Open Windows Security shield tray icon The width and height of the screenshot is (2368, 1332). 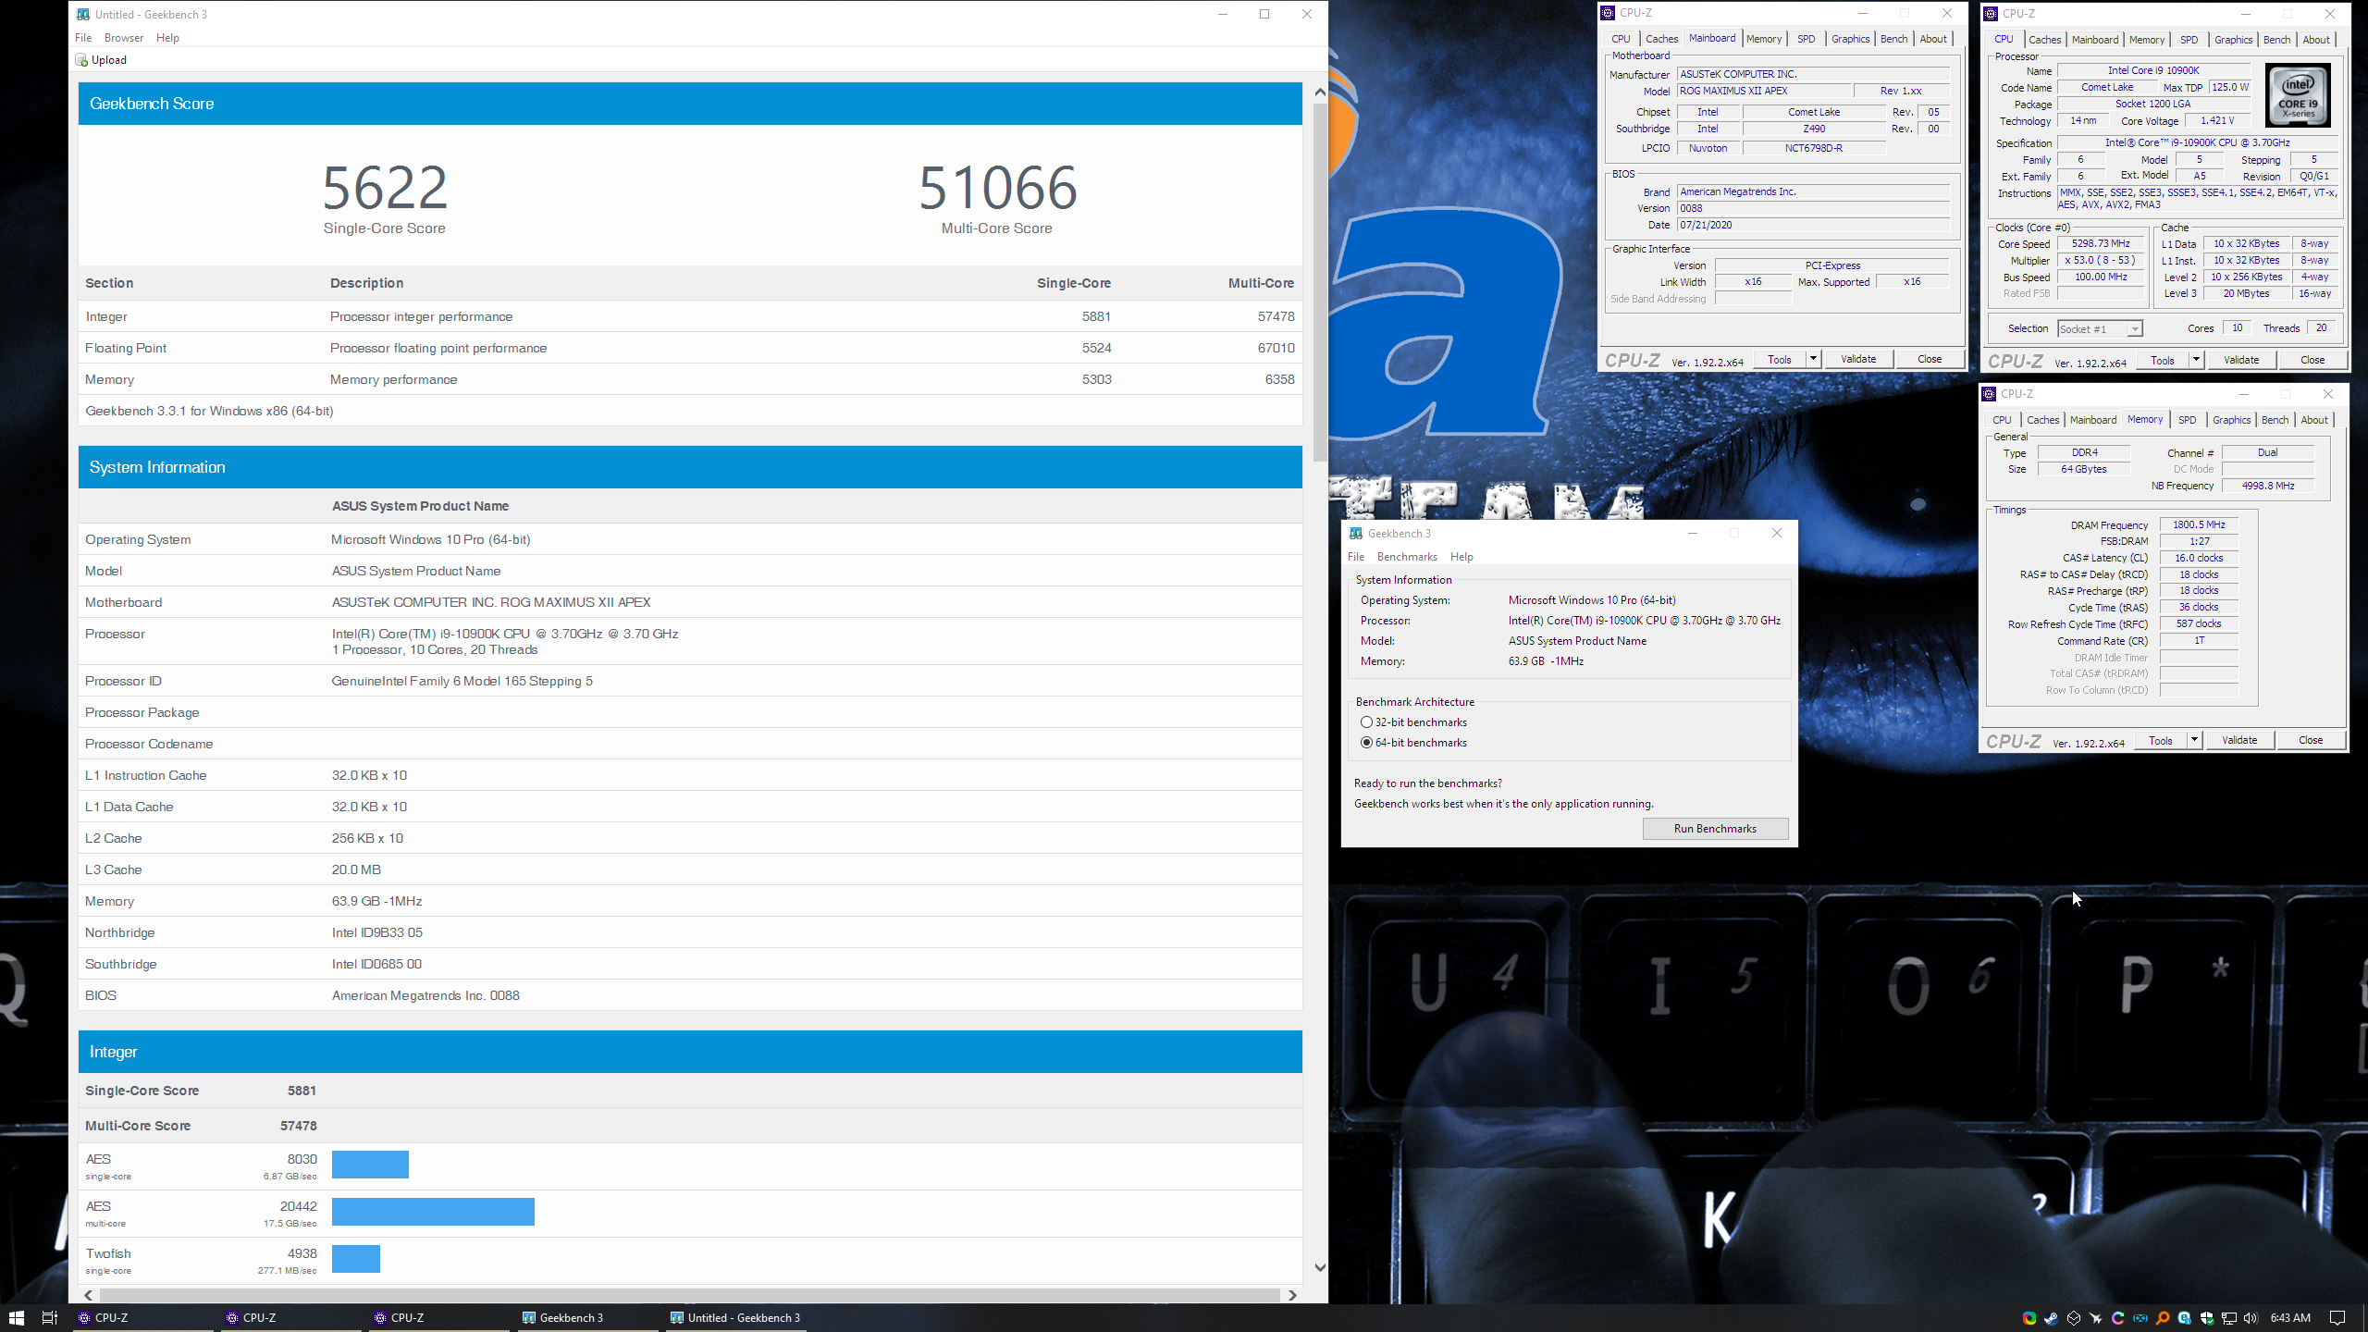(2207, 1318)
